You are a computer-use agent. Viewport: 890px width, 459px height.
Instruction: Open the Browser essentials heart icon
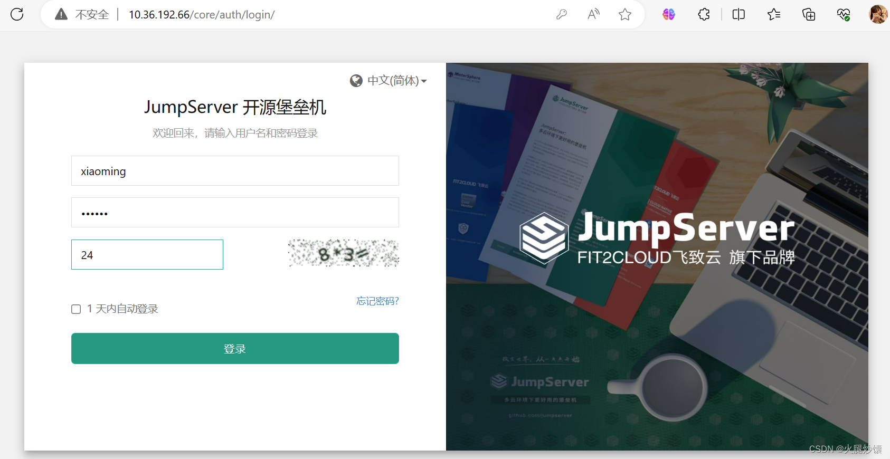point(844,14)
